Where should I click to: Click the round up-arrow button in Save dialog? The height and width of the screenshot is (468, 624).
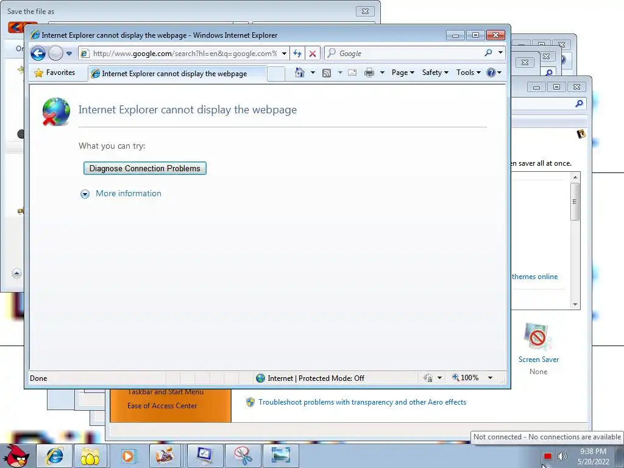coord(16,274)
